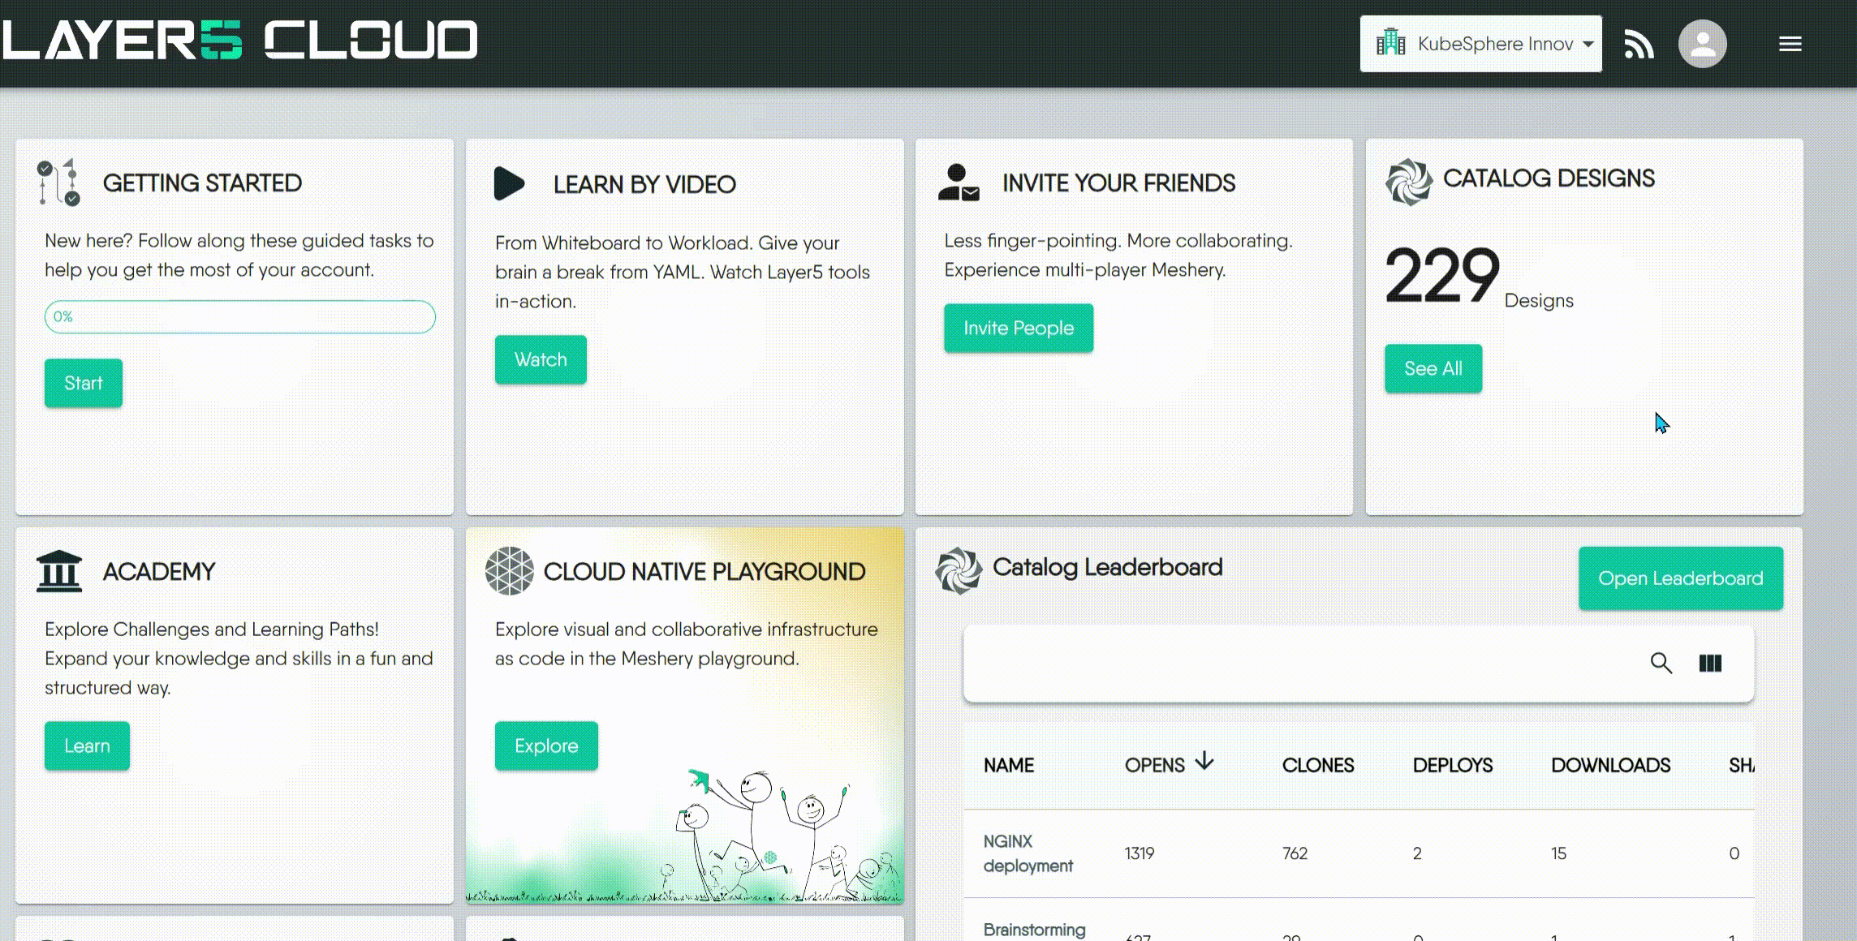Click the Getting Started 0% progress bar

pyautogui.click(x=239, y=316)
